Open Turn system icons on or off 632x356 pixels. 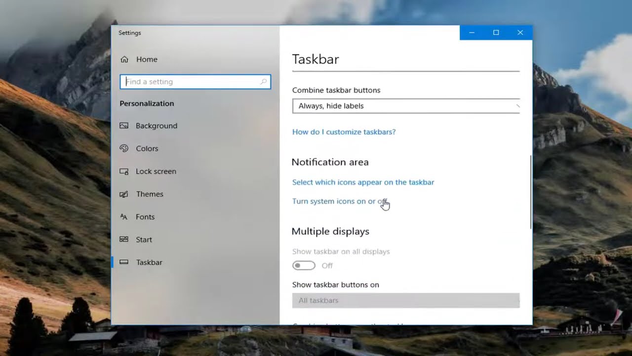(x=340, y=201)
